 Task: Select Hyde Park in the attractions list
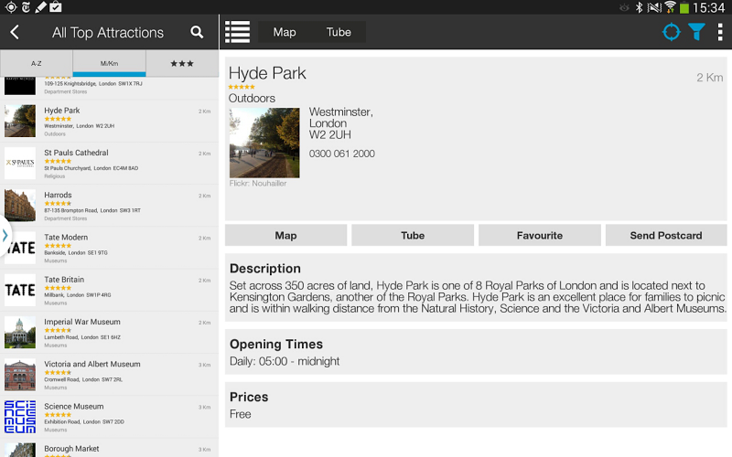tap(109, 122)
